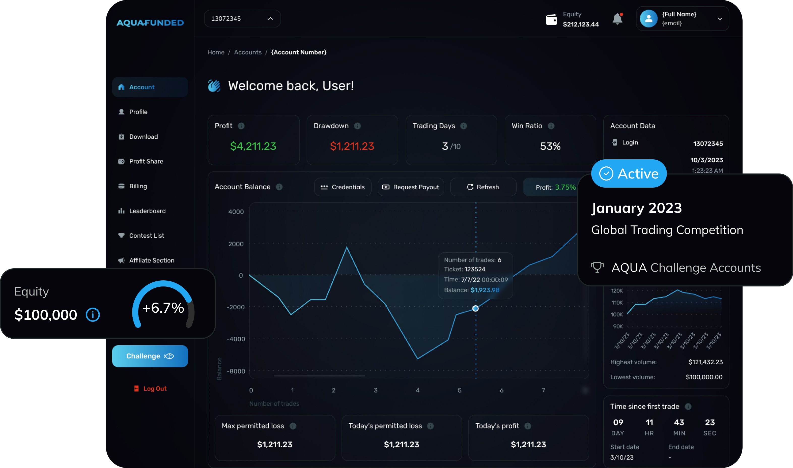
Task: Click the Time since first trade info icon
Action: point(688,406)
